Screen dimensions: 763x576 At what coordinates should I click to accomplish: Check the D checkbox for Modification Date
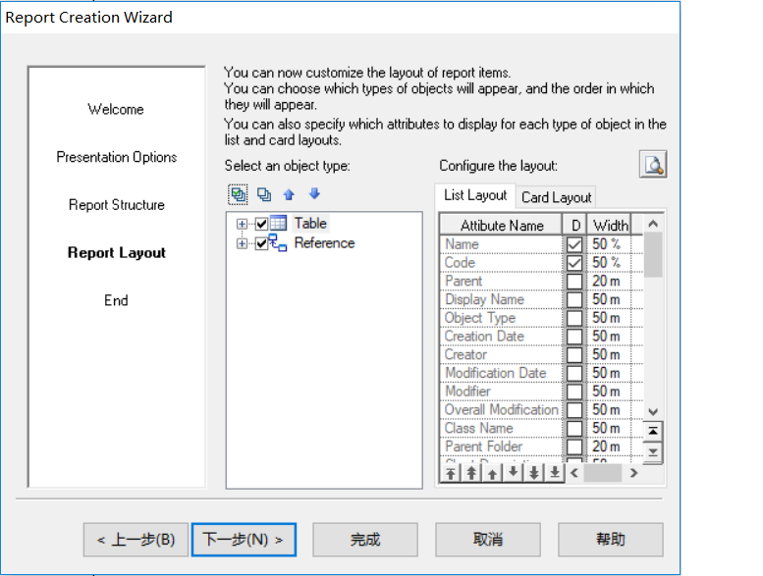click(574, 373)
